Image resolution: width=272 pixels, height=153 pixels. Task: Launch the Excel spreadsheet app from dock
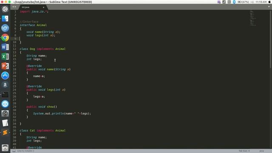tap(5, 57)
